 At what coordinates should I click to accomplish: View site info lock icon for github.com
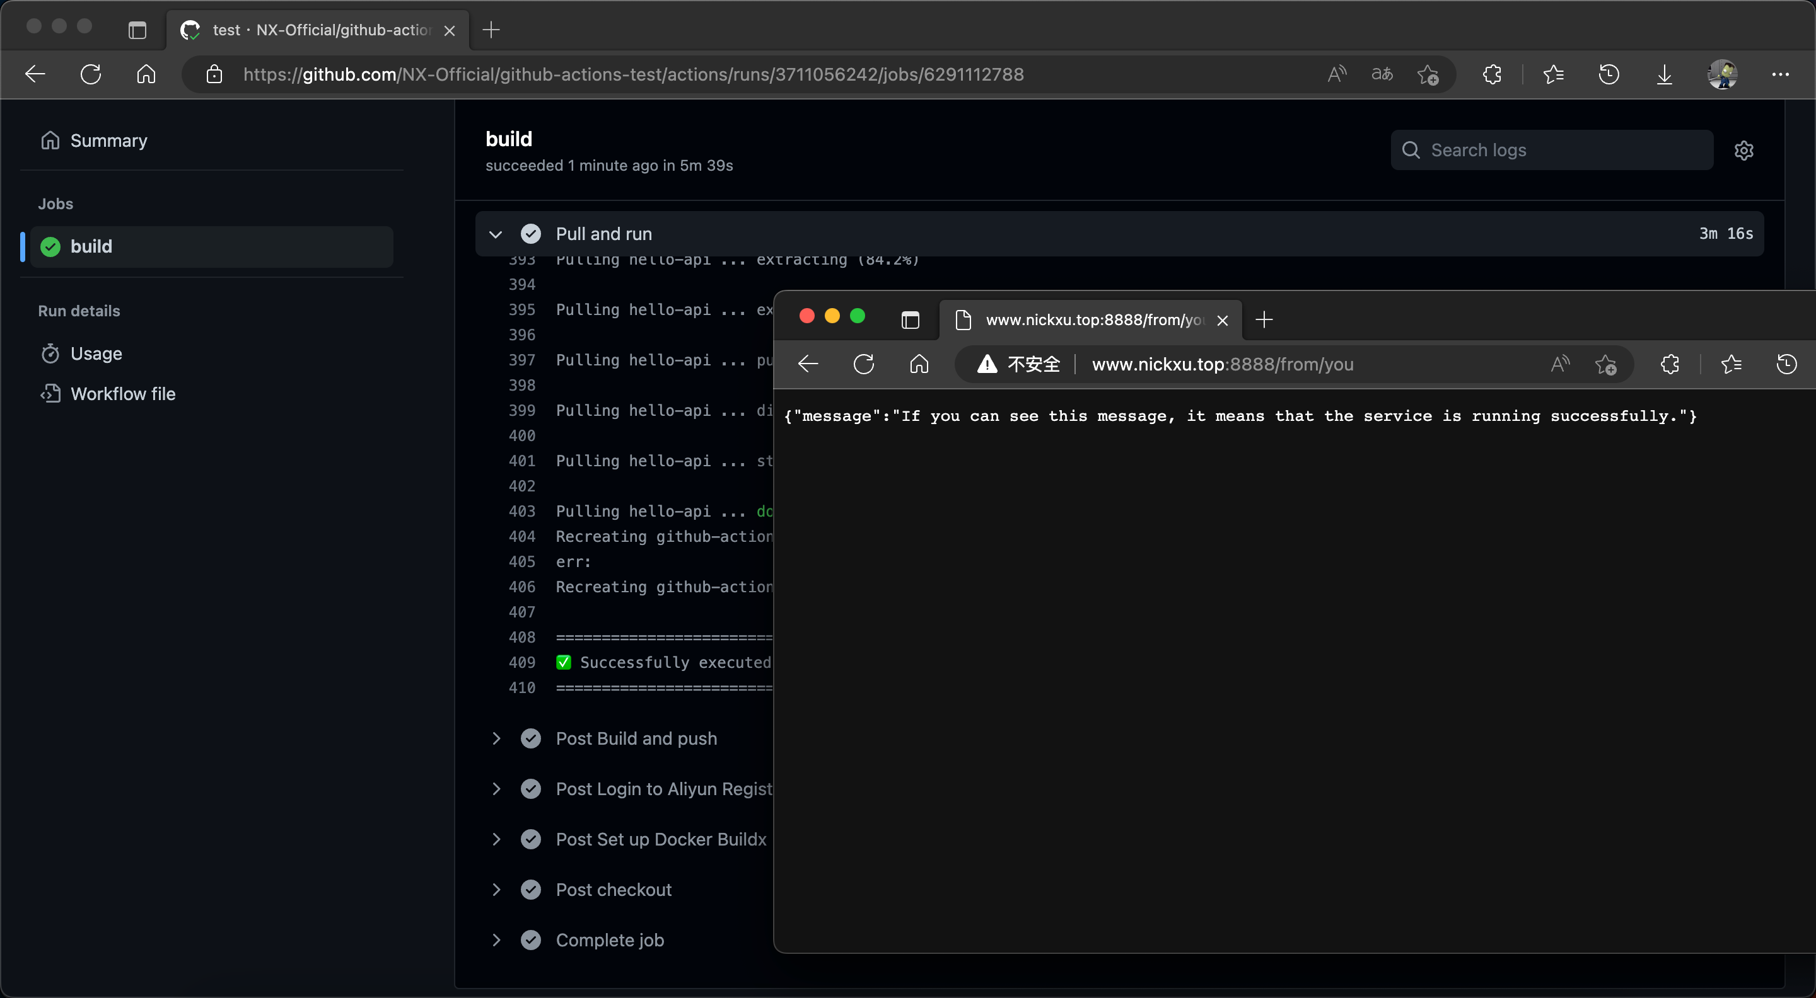(214, 74)
